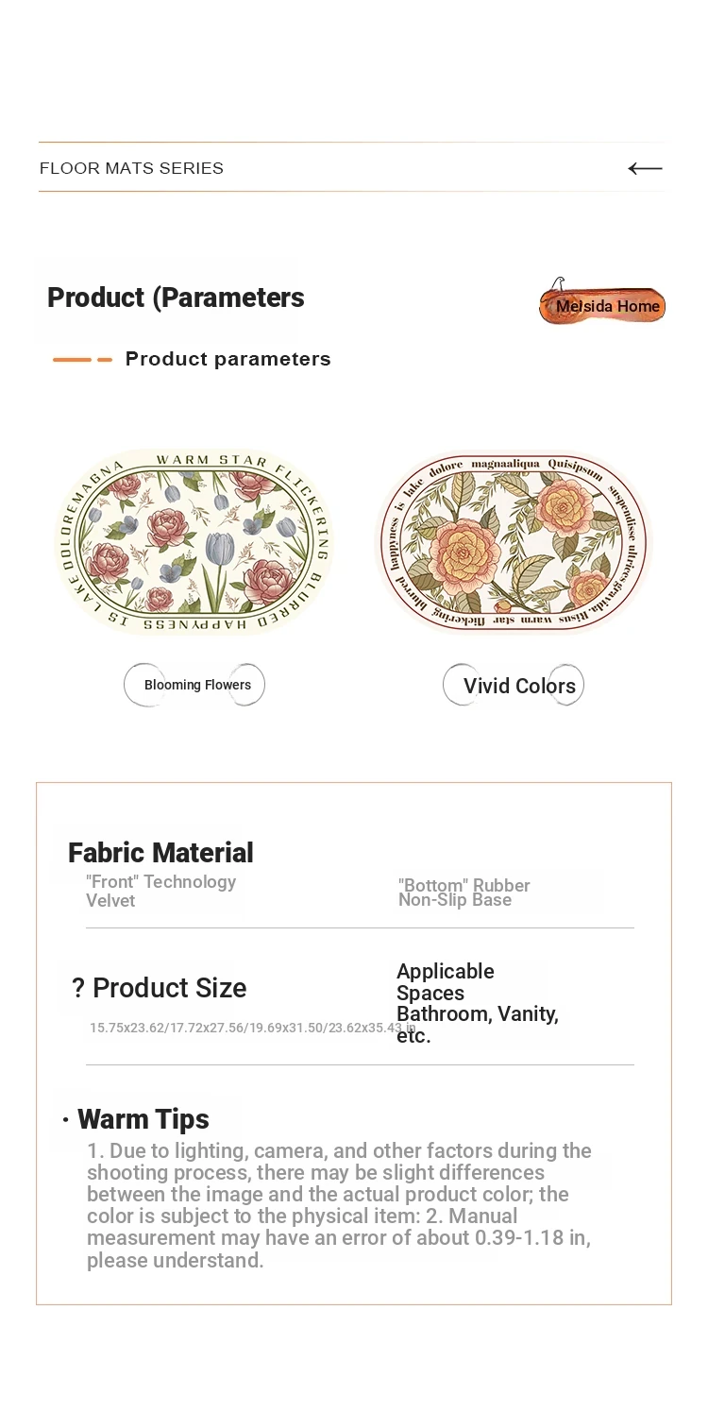
Task: Select the Vivid Colors rose mat image
Action: [514, 542]
